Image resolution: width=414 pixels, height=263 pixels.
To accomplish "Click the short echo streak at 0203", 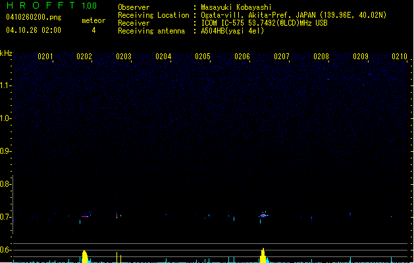I will pos(116,216).
